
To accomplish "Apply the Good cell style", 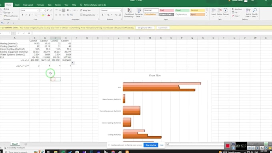I will pyautogui.click(x=182, y=10).
